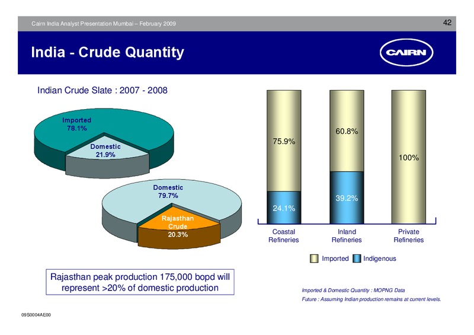Viewport: 474px width, 335px height.
Task: Click the 'Imported' legend text
Action: click(x=335, y=259)
